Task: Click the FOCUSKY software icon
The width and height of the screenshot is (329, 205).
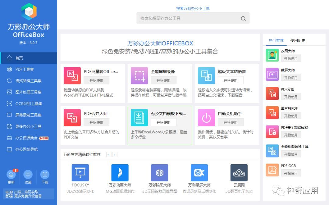Action: (x=80, y=173)
